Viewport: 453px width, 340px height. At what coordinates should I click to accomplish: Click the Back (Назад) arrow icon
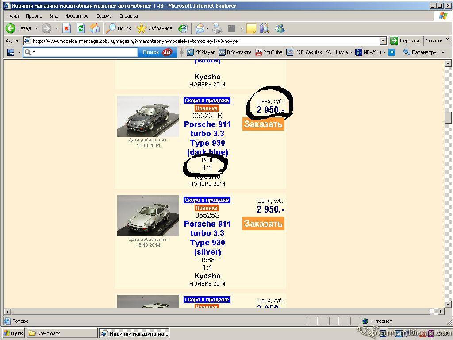(x=11, y=28)
